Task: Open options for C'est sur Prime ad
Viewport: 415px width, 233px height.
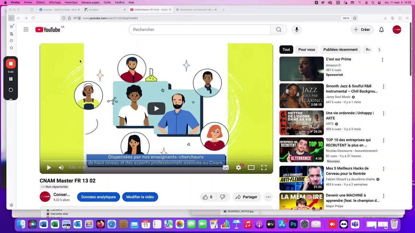Action: (383, 60)
